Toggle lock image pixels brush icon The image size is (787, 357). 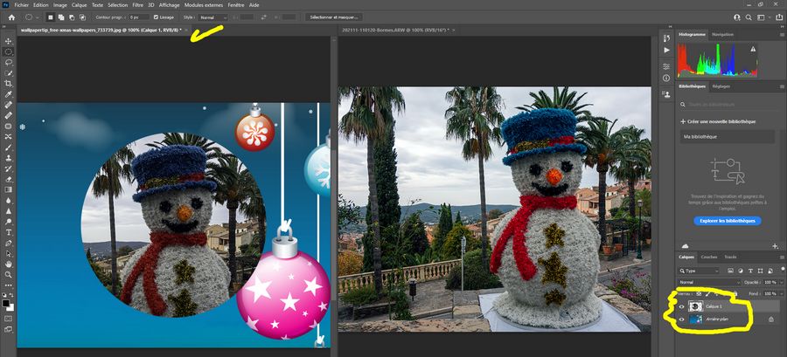coord(707,294)
